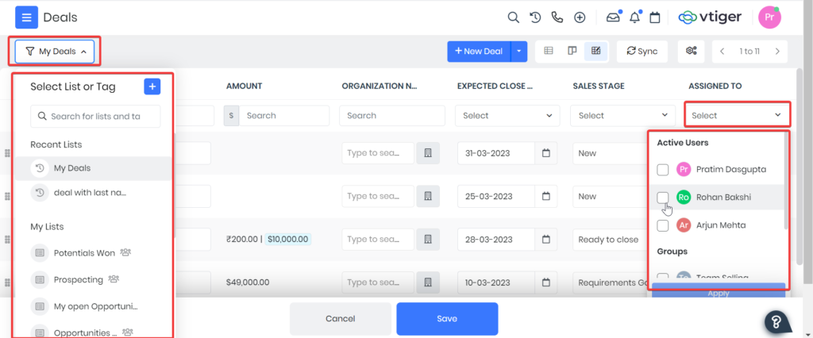Click the Organization Name Search field
813x338 pixels.
[x=392, y=116]
